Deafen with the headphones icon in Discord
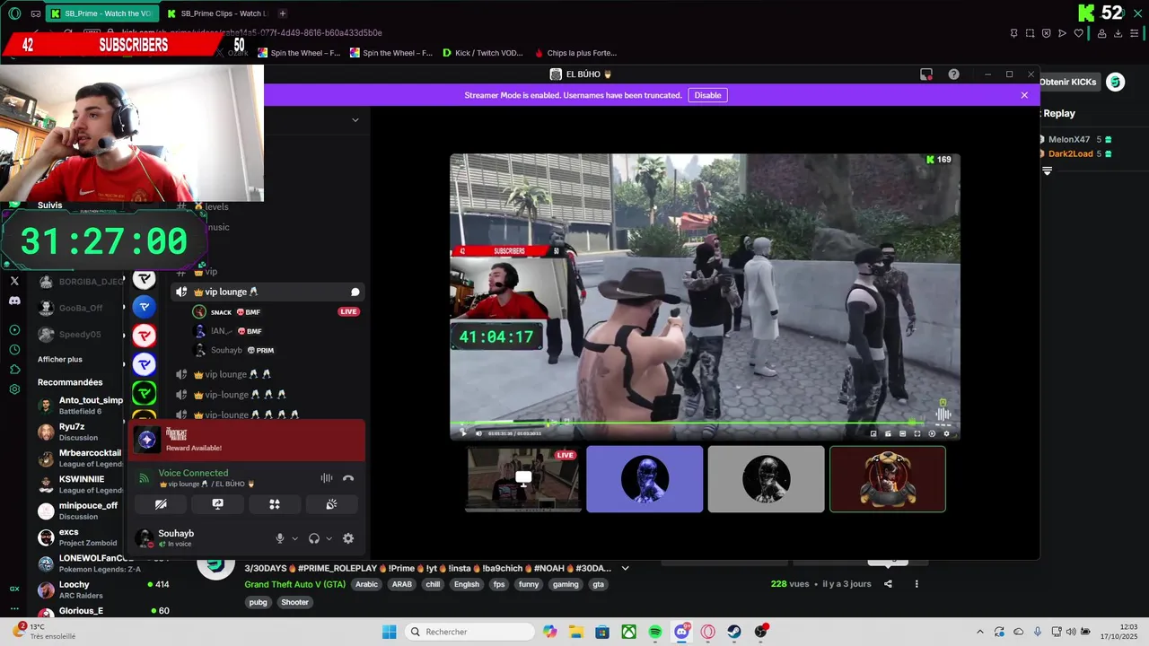This screenshot has width=1149, height=646. (x=314, y=538)
